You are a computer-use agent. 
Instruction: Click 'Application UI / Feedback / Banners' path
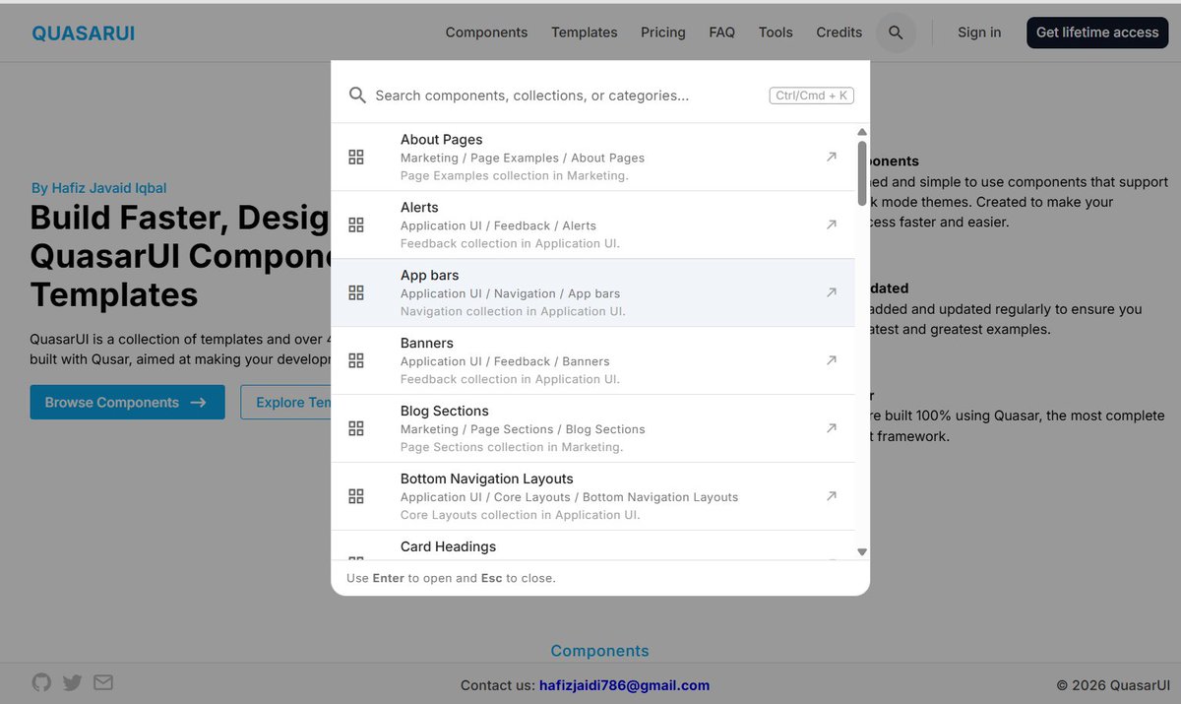505,361
